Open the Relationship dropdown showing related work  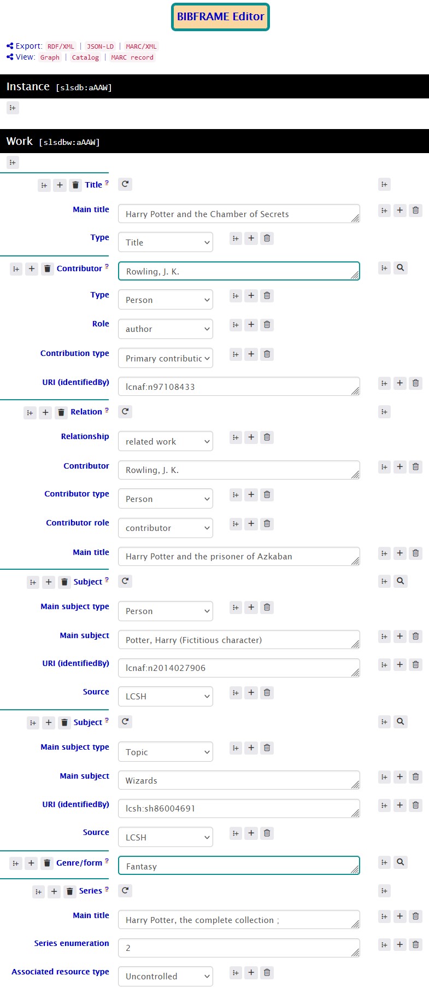coord(166,441)
